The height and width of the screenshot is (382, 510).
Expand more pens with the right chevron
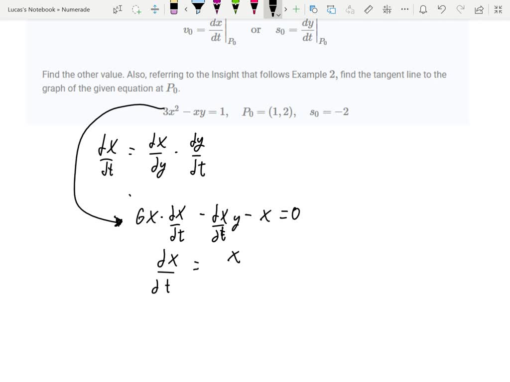[x=285, y=9]
